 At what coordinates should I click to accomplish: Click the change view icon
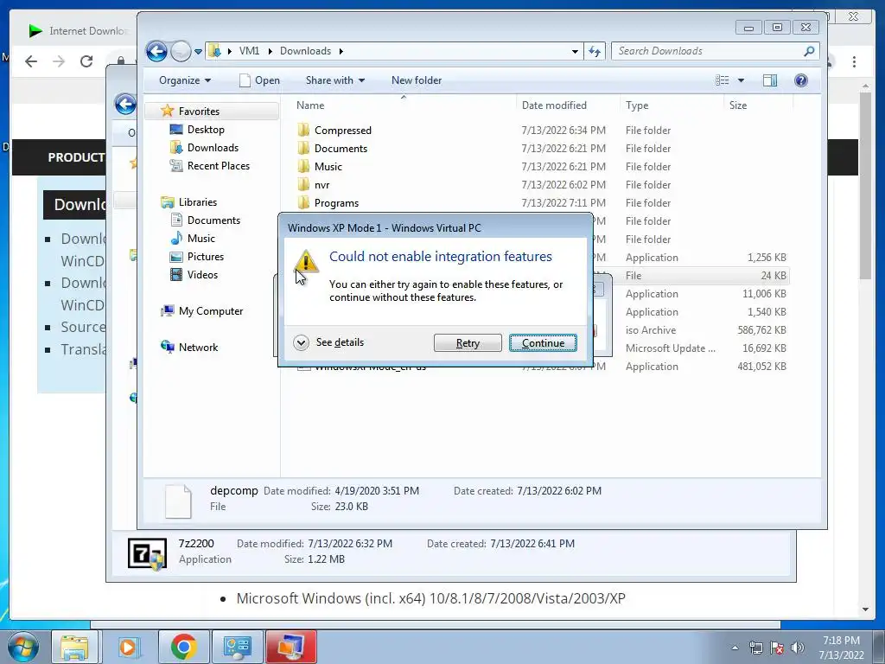[x=722, y=80]
